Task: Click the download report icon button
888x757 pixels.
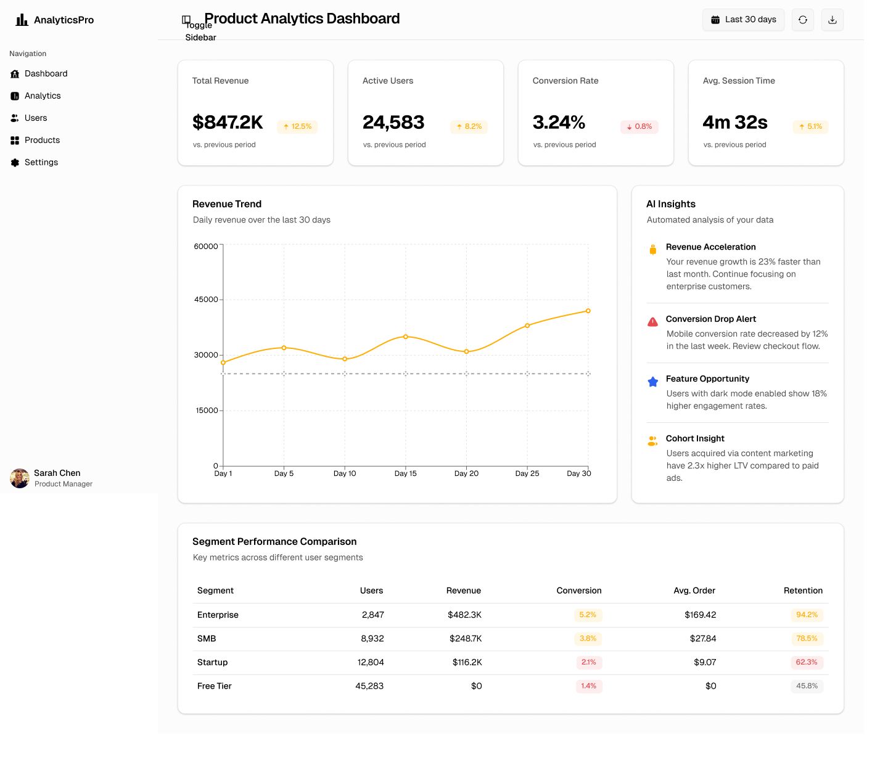Action: coord(832,20)
